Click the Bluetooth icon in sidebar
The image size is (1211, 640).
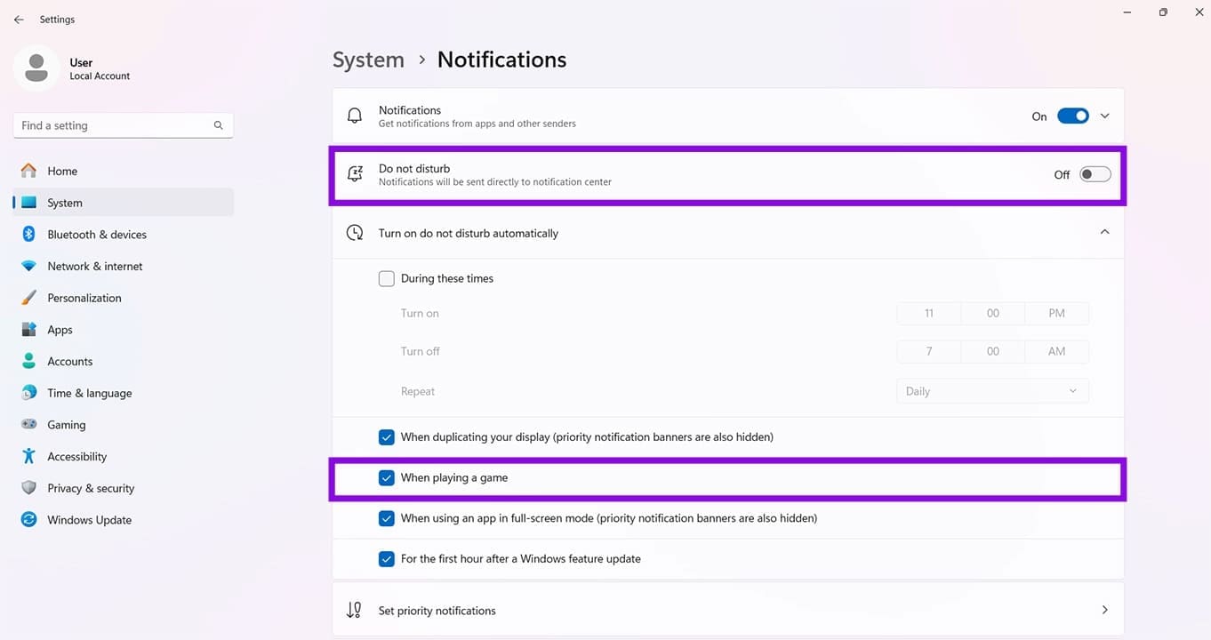pyautogui.click(x=29, y=235)
